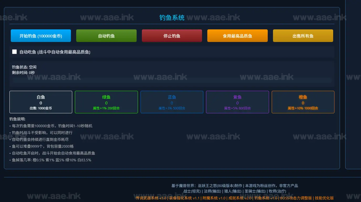Viewport: 361px width, 202px height.
Task: 点击「停止钓鱼」红色按钮
Action: [172, 35]
